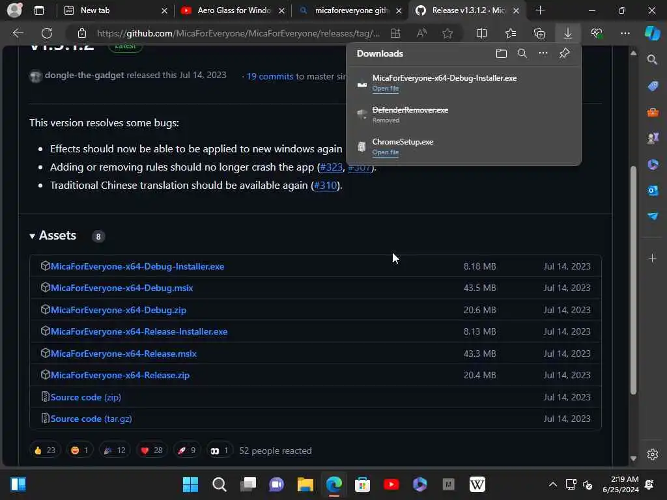Open issue #310 link
This screenshot has width=667, height=500.
tap(325, 186)
